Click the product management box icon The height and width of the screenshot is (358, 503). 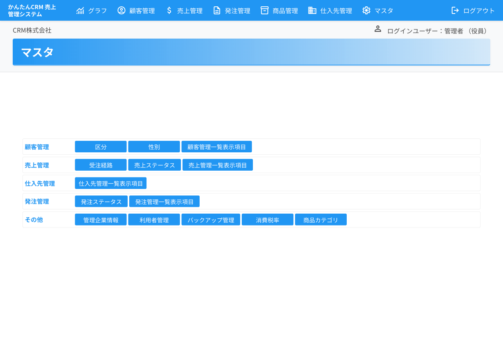264,11
